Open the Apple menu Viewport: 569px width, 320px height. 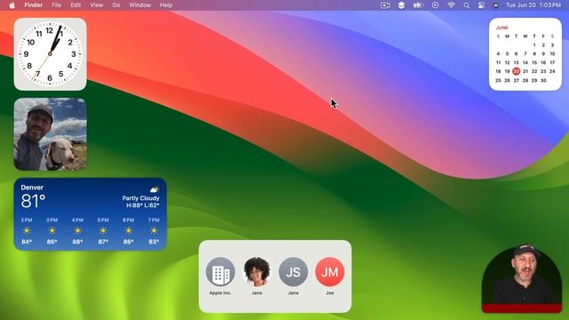point(12,5)
